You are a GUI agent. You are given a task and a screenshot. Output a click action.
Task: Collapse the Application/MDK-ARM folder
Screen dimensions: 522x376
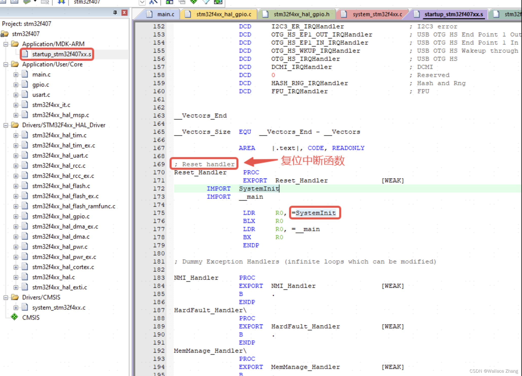[x=6, y=44]
